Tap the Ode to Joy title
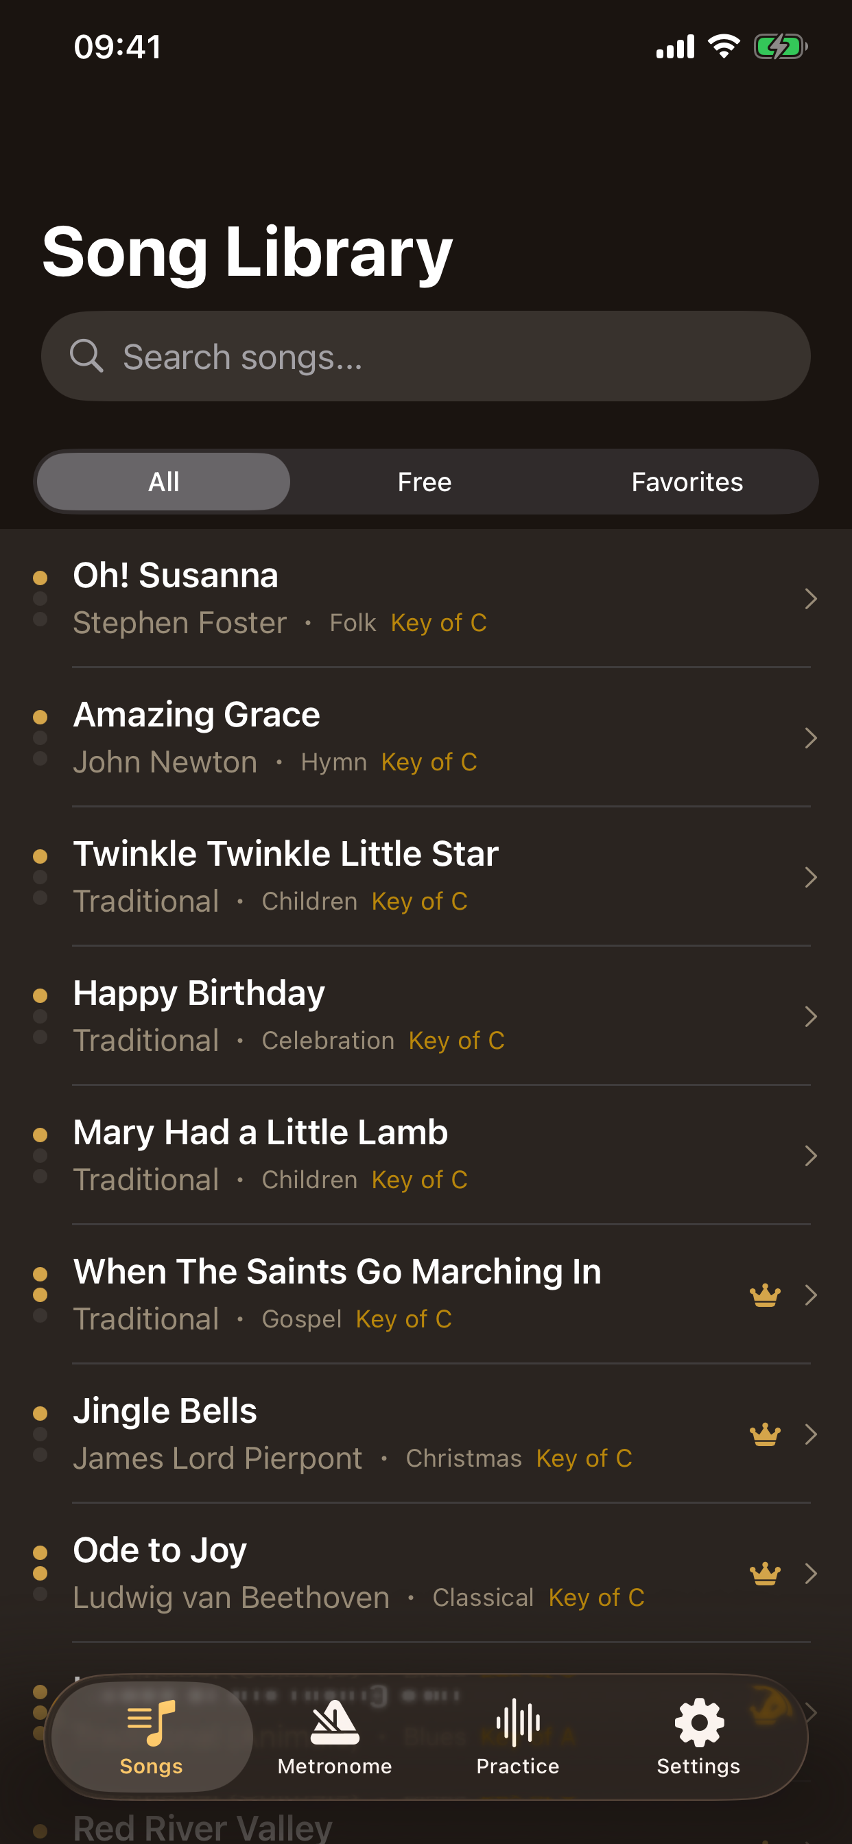 160,1550
